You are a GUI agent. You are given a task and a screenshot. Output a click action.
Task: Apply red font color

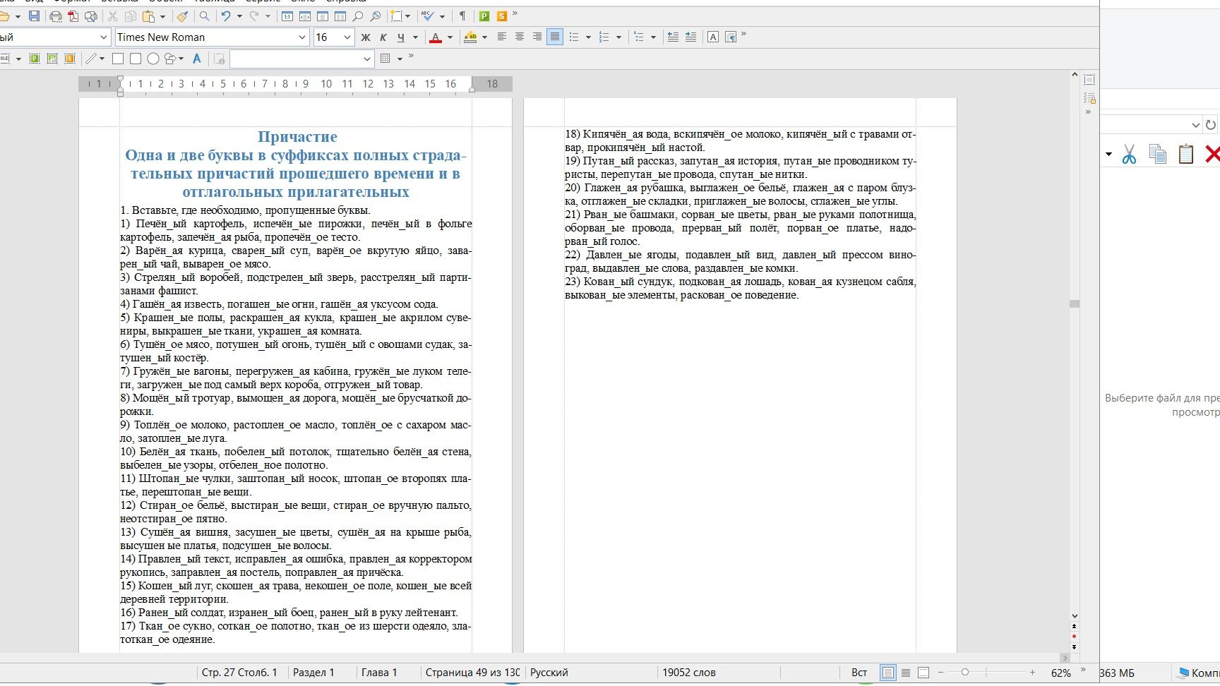tap(436, 37)
